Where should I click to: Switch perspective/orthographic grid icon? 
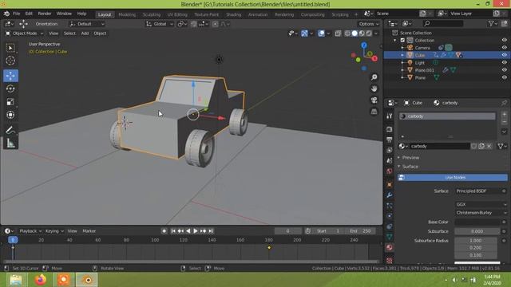374,112
